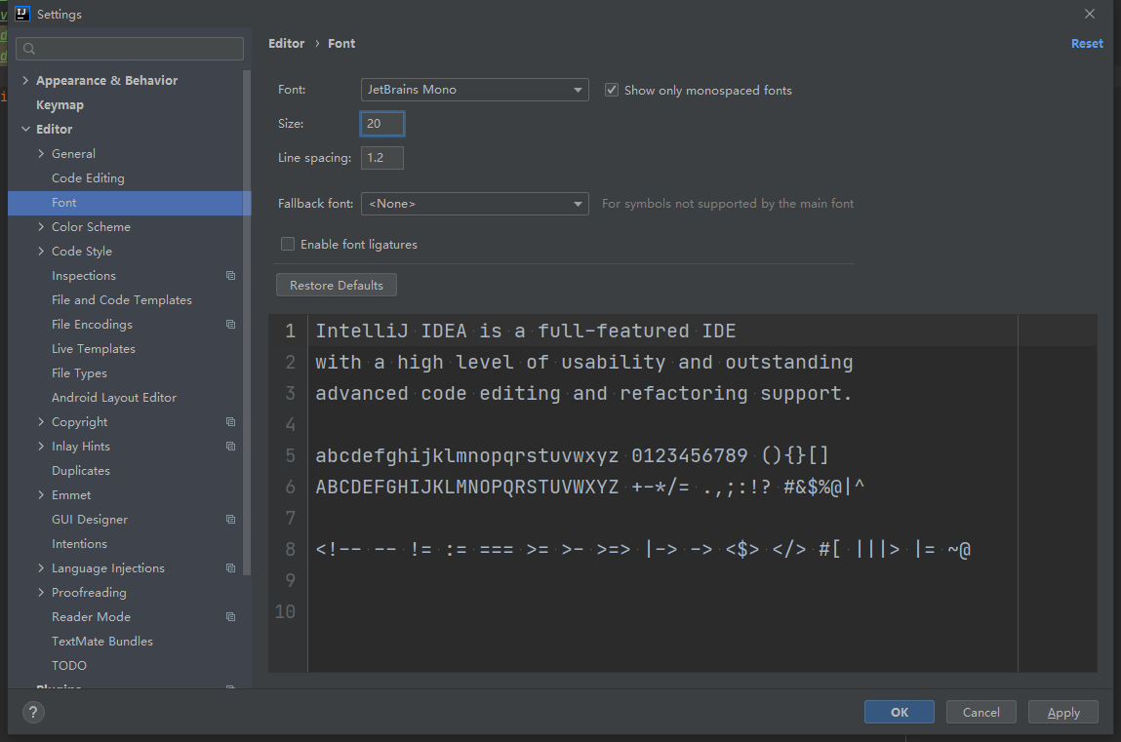Open Android Layout Editor page
This screenshot has width=1121, height=742.
tap(114, 398)
